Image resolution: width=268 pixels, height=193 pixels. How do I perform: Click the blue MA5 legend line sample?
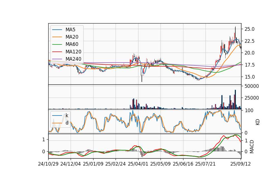[57, 30]
